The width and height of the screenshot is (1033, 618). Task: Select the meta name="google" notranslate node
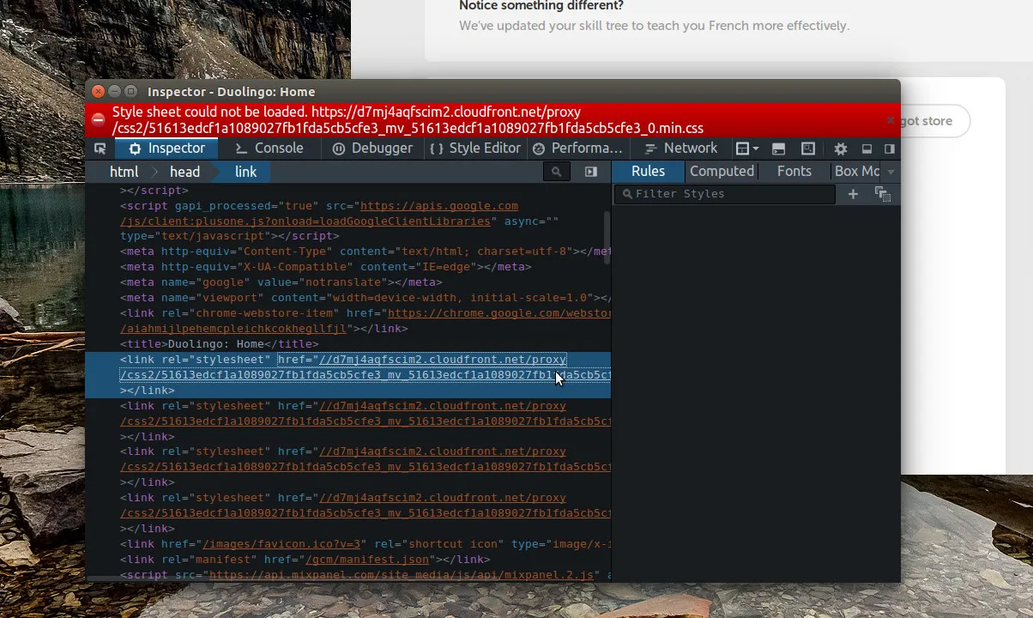(281, 282)
